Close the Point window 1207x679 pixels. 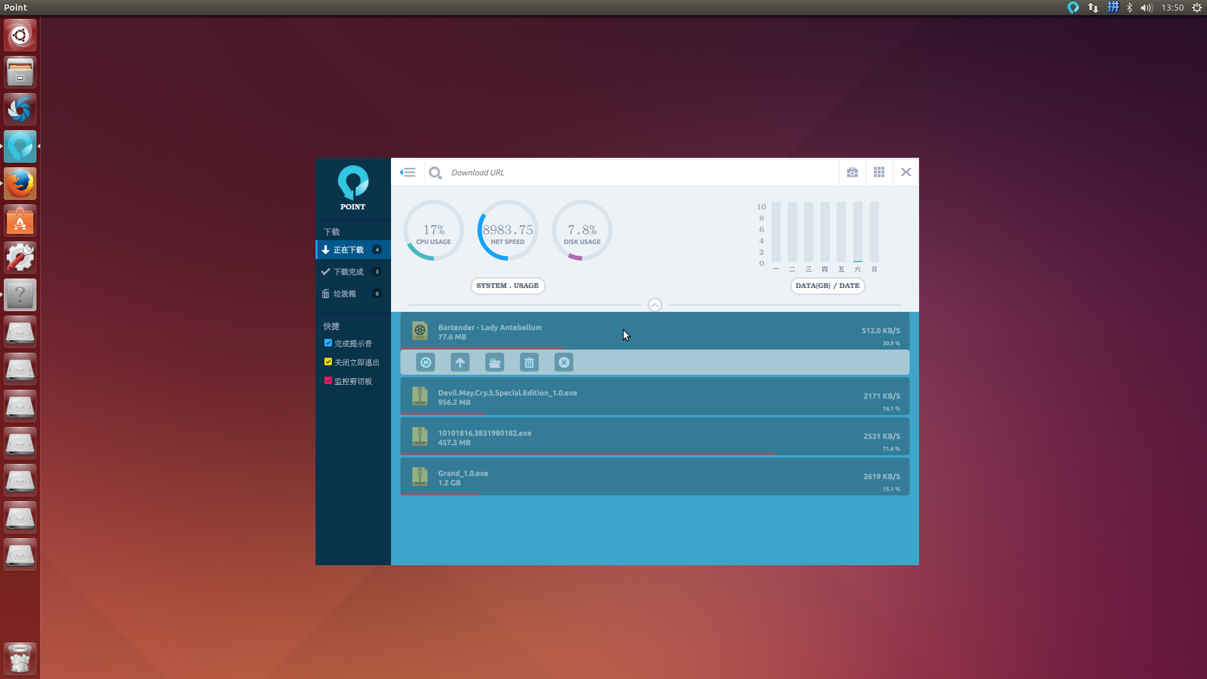click(x=906, y=172)
